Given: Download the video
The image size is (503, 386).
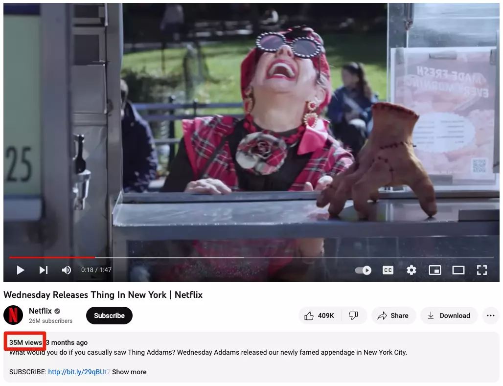Looking at the screenshot, I should (449, 316).
